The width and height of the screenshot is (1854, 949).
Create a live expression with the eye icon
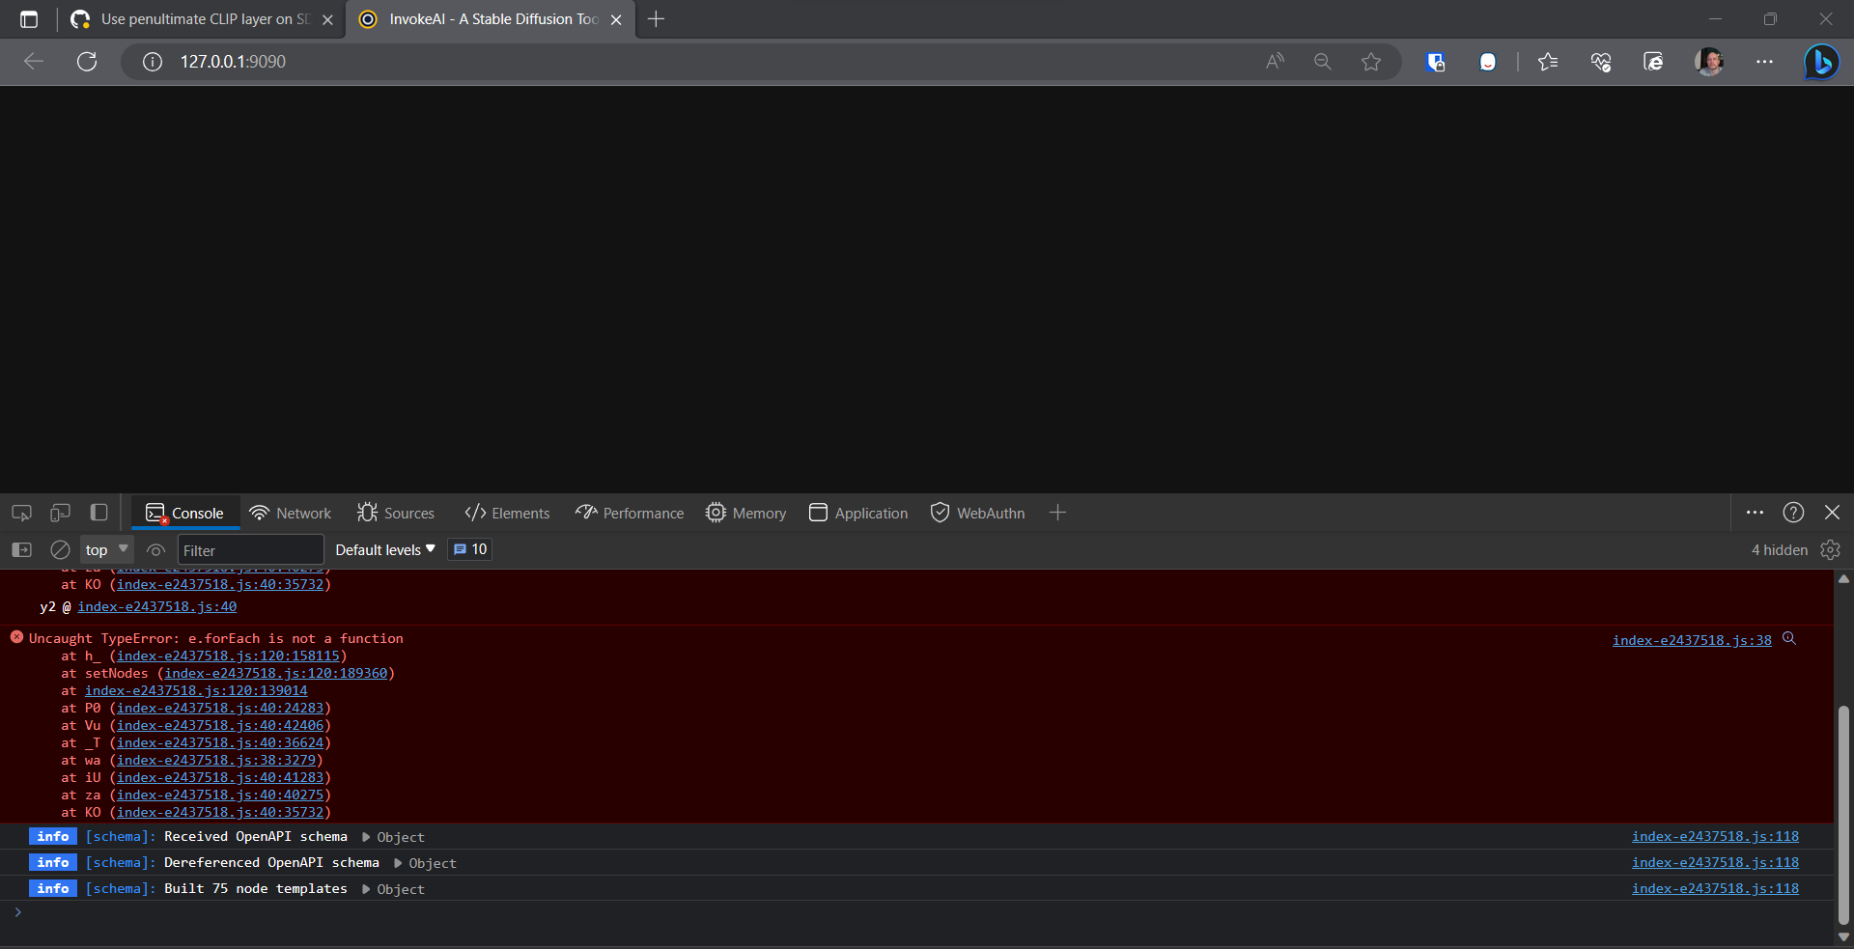click(x=155, y=549)
